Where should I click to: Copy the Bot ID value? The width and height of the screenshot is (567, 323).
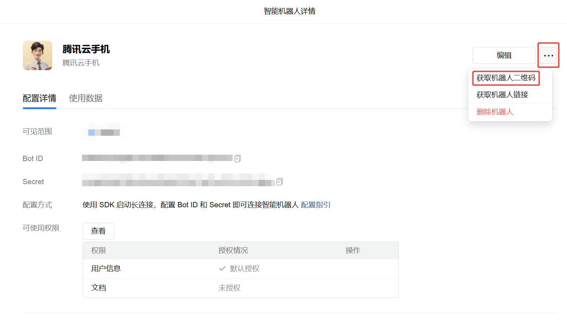[x=238, y=159]
